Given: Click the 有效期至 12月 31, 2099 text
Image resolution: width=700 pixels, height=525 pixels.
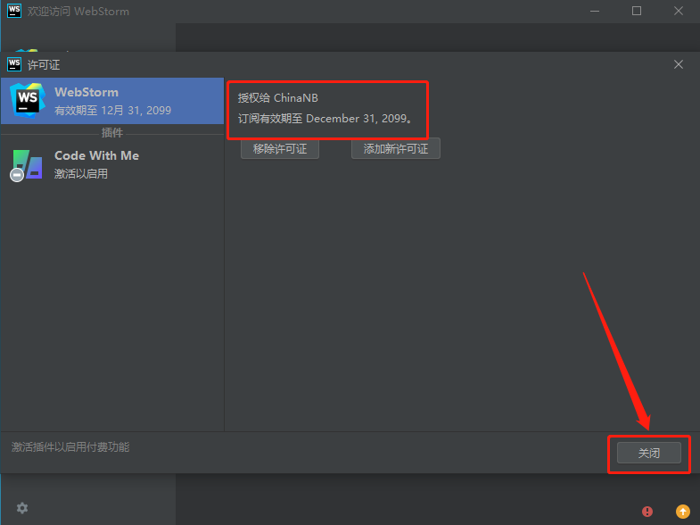Looking at the screenshot, I should (x=112, y=111).
